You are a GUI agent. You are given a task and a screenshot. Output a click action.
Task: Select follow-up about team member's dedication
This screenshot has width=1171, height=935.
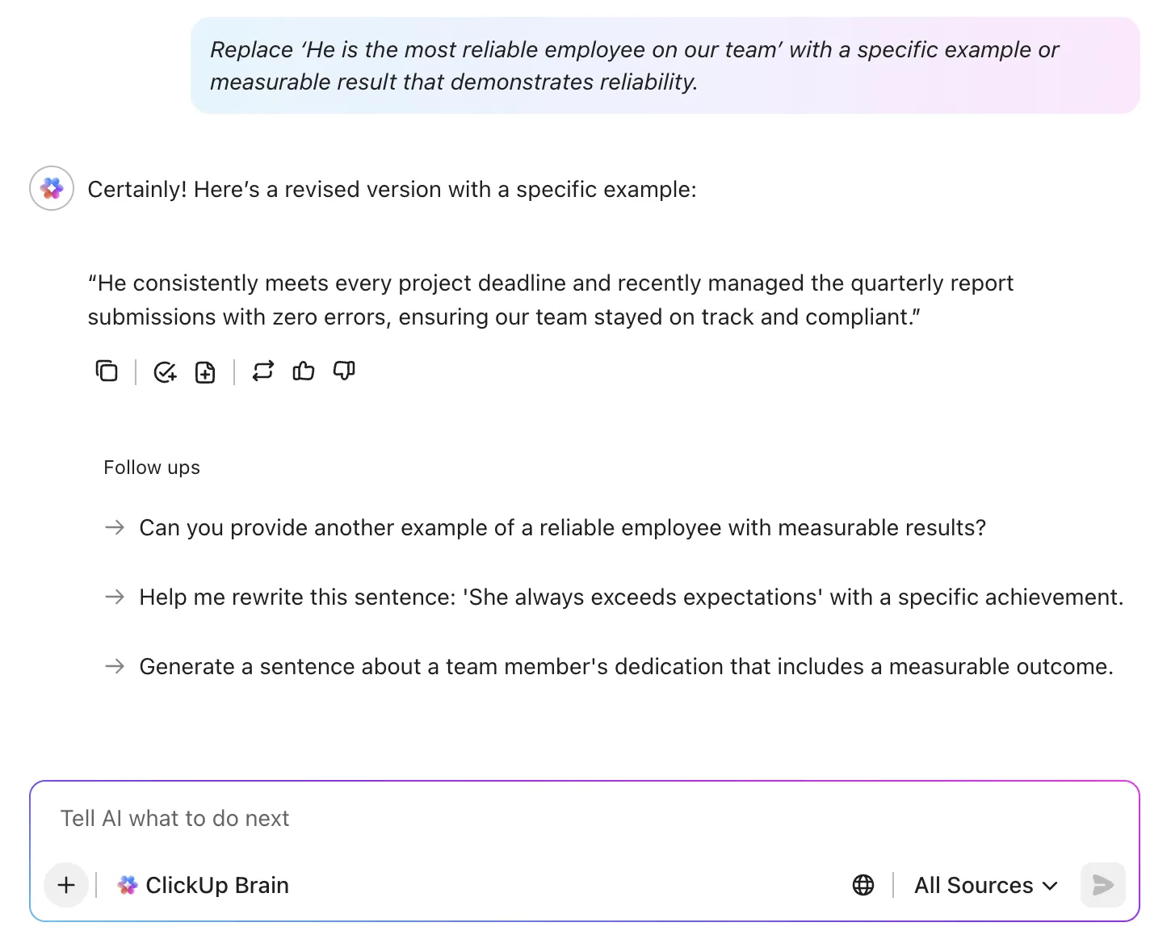coord(626,666)
